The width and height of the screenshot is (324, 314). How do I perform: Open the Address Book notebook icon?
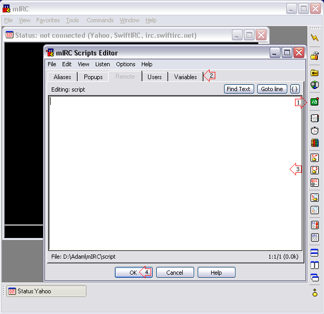pos(315,118)
